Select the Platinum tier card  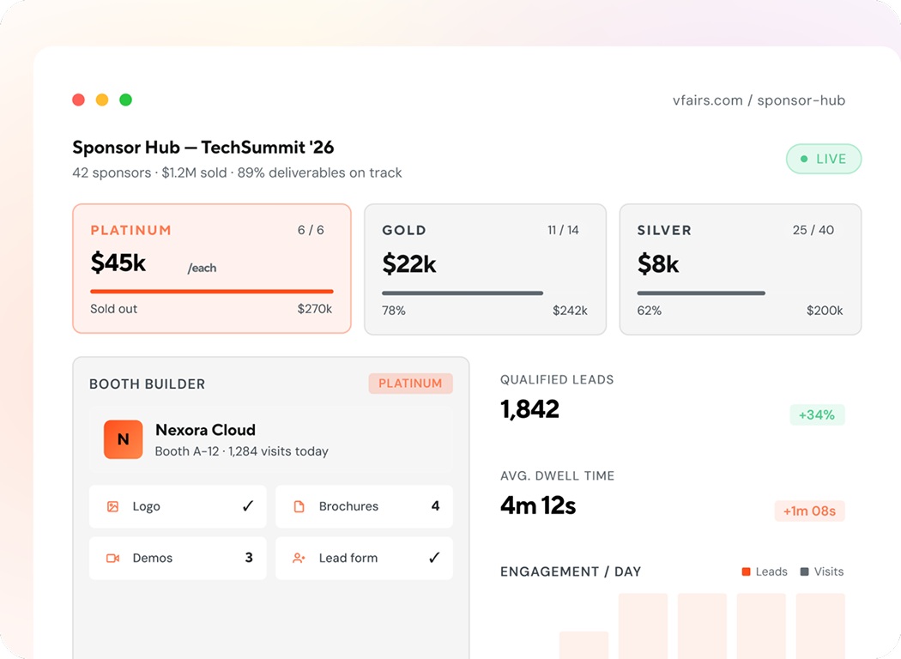click(211, 269)
